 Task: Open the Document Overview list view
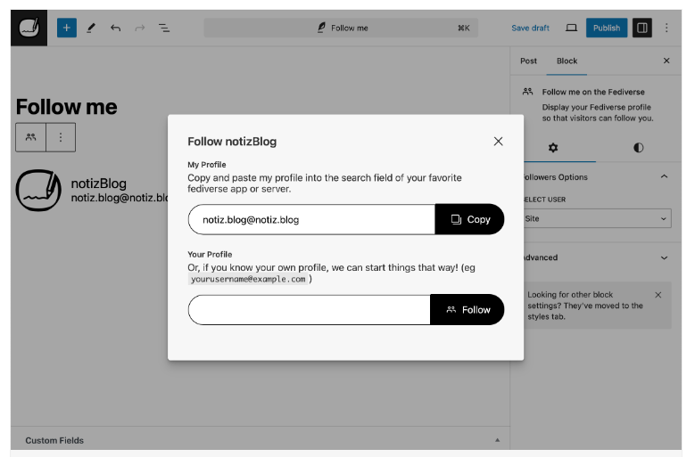point(164,28)
